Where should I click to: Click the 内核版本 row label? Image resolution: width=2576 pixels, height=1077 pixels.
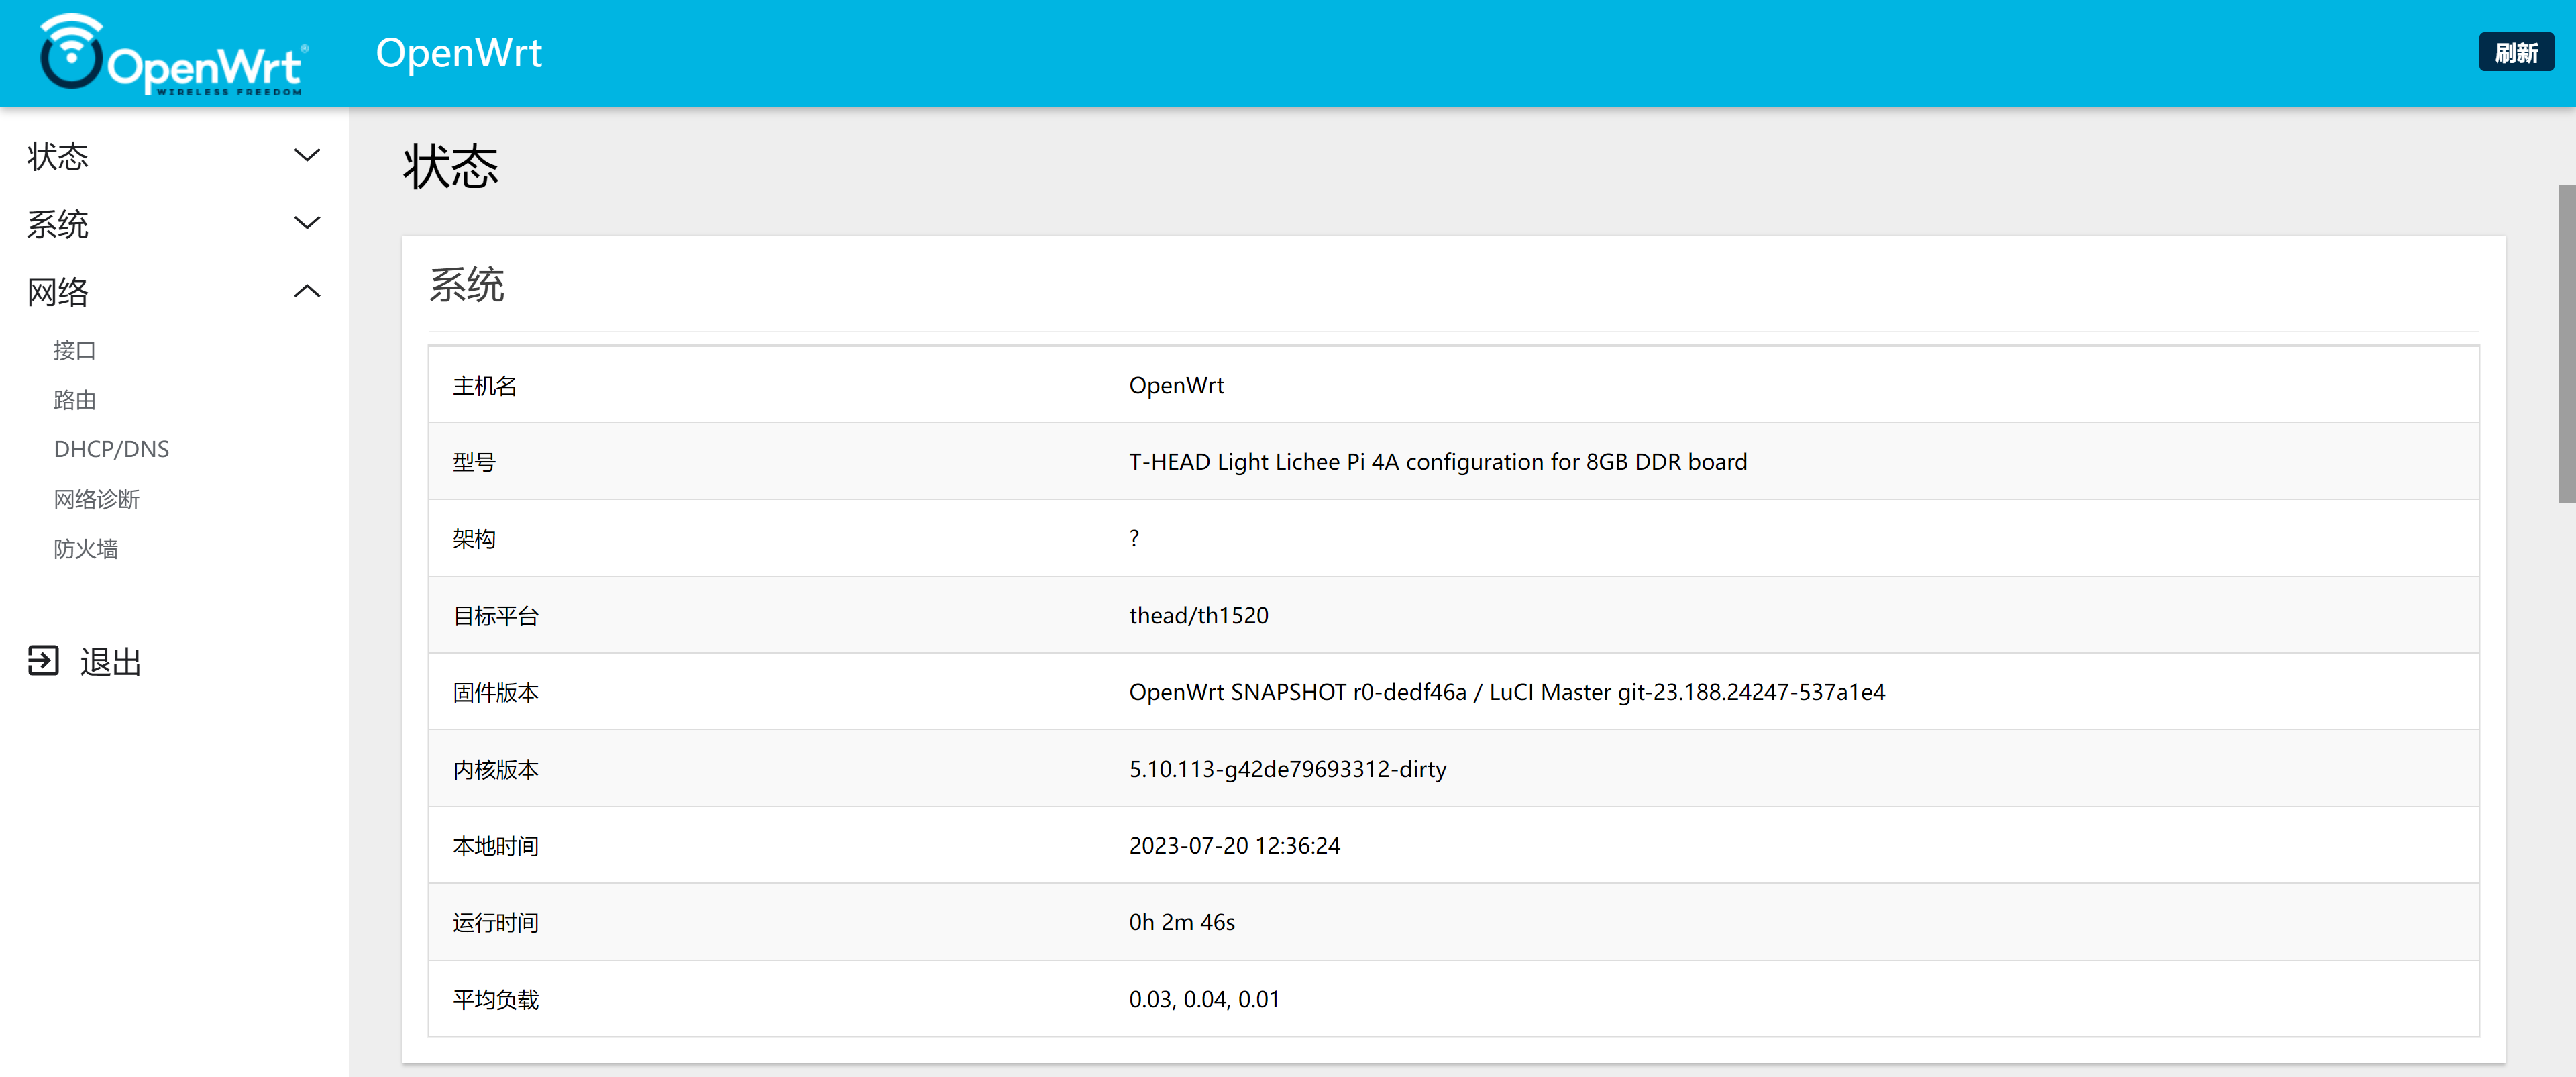[495, 769]
